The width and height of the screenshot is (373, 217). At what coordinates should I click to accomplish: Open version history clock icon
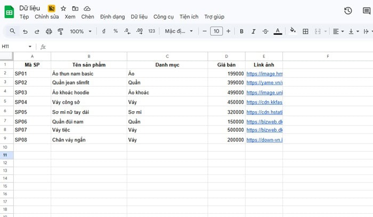348,11
